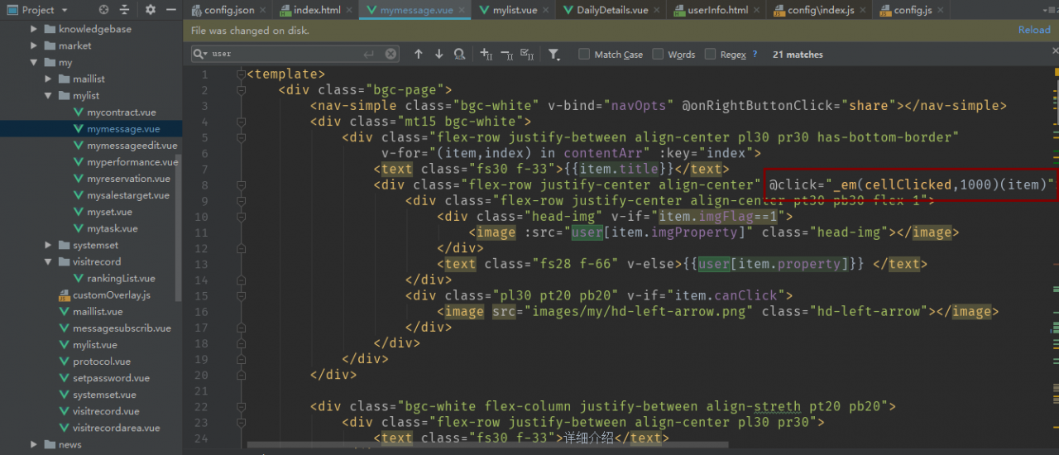Select all occurrences icon in search bar
The height and width of the screenshot is (455, 1059).
528,54
